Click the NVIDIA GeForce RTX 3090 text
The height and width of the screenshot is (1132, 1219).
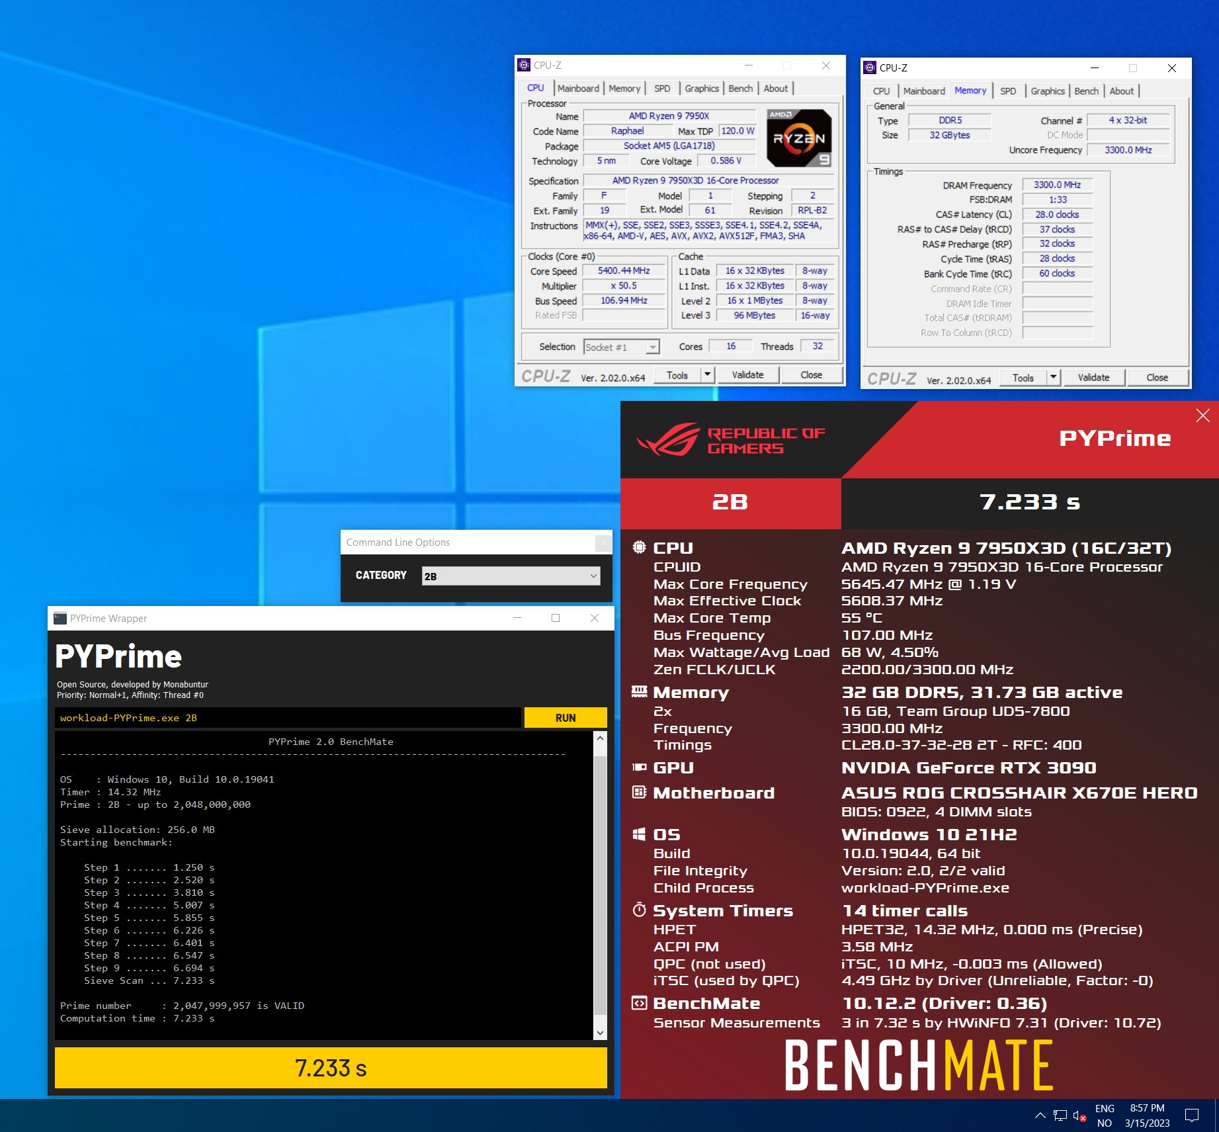[968, 767]
